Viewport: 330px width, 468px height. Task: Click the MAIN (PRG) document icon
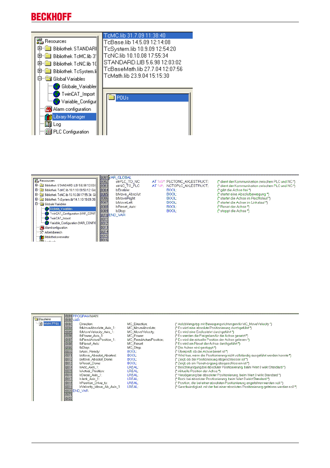coord(41,323)
